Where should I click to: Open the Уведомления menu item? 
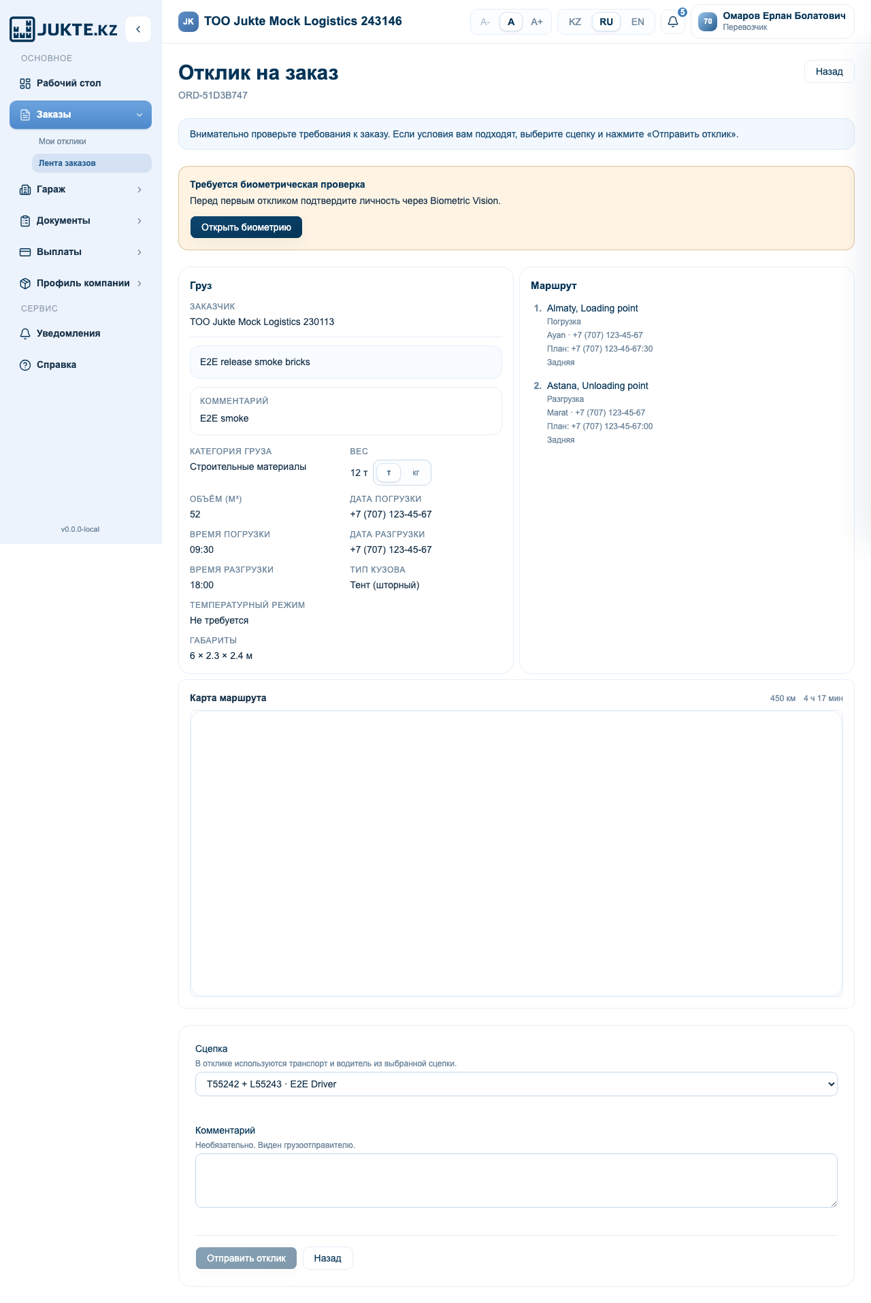[80, 333]
